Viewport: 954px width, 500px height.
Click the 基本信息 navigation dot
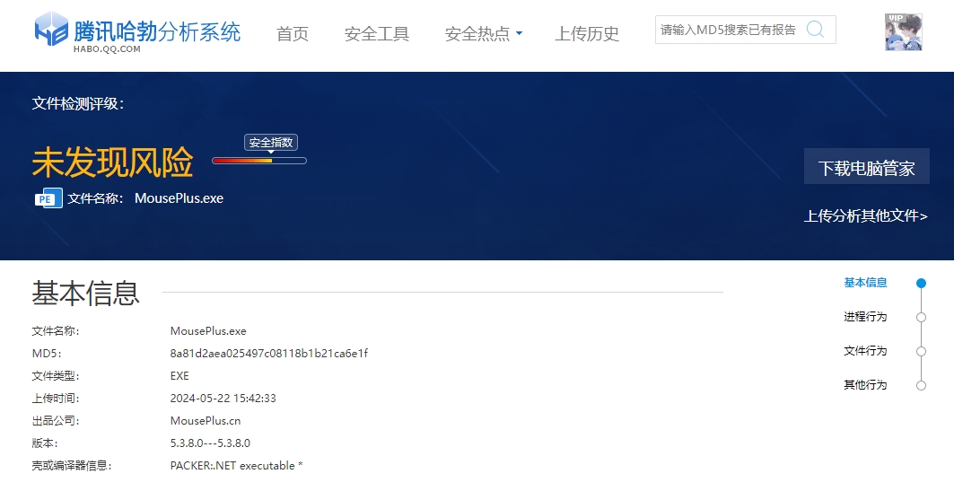[x=921, y=283]
